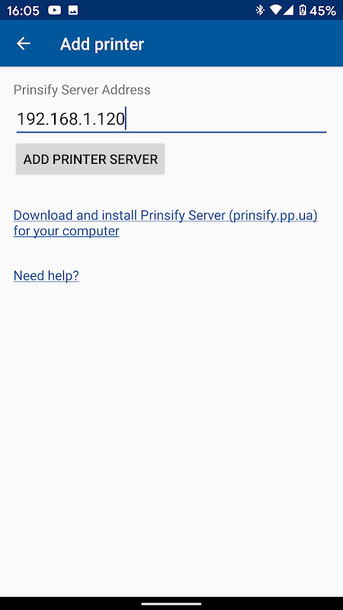
Task: Tap the Add printer title
Action: pyautogui.click(x=102, y=44)
